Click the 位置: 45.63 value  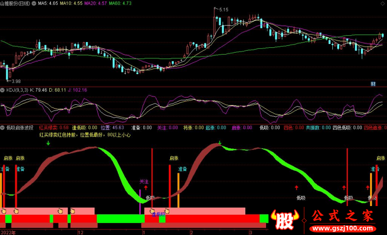112,128
